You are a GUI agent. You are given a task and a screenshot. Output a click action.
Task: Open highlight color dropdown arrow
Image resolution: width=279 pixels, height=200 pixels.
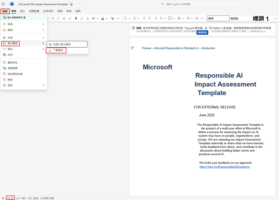click(x=98, y=18)
